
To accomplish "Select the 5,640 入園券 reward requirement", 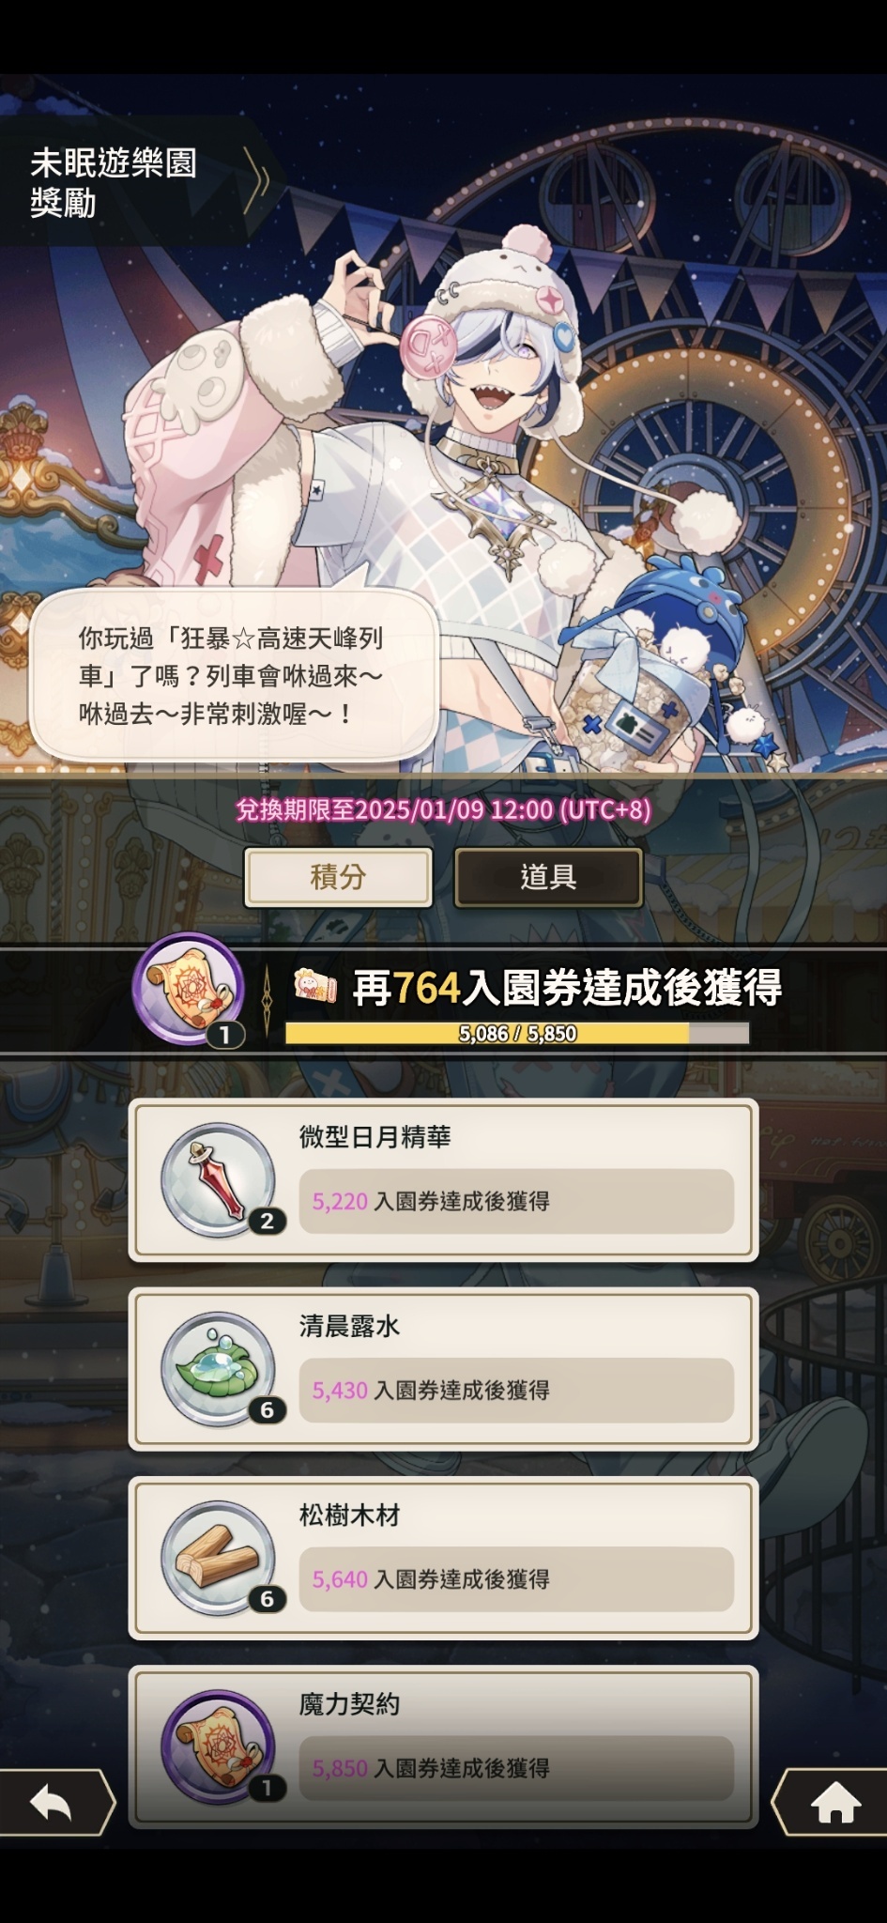I will (516, 1579).
